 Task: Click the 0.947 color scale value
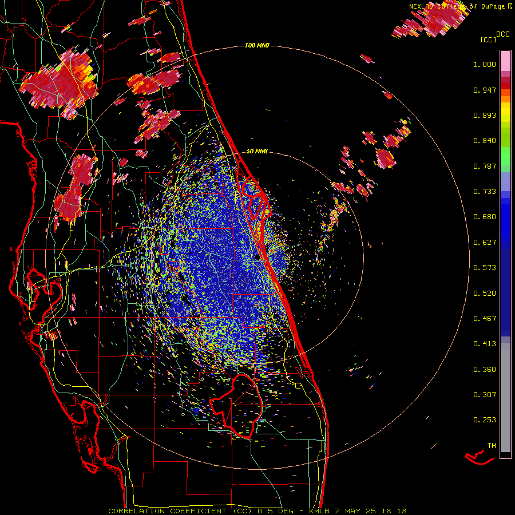pos(485,90)
